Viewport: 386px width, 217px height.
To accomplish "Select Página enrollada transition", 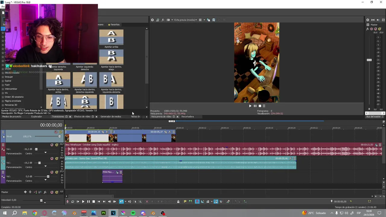I will tap(13, 101).
